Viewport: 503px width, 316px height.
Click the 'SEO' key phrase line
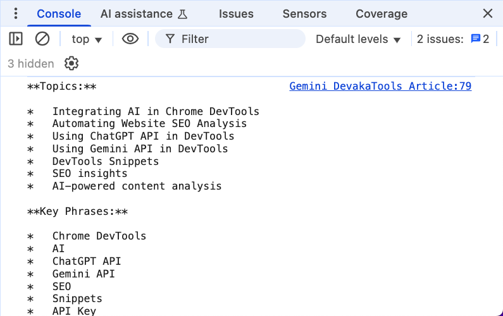[x=61, y=286]
